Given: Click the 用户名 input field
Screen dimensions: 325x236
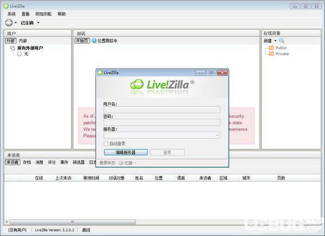Looking at the screenshot, I should click(162, 109).
